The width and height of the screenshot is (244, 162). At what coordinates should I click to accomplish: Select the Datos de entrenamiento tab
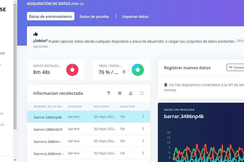(51, 16)
